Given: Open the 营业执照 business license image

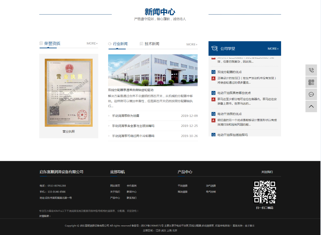Looking at the screenshot, I should click(x=69, y=93).
